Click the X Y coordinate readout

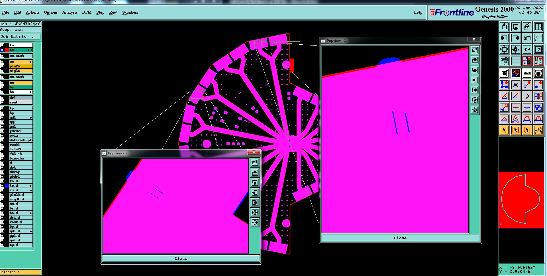coord(521,269)
